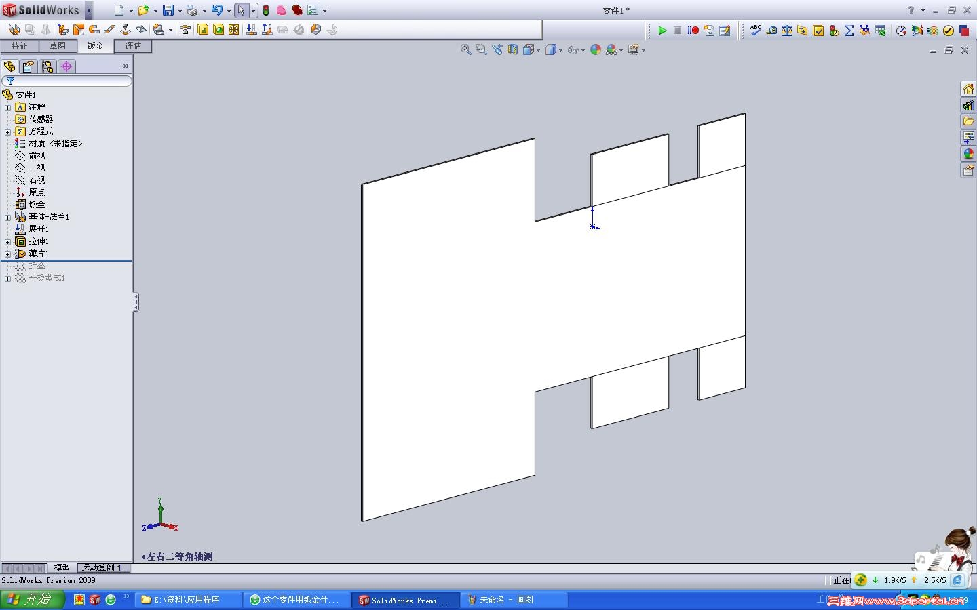Open the Undo history dropdown arrow
The image size is (977, 610).
coord(229,11)
